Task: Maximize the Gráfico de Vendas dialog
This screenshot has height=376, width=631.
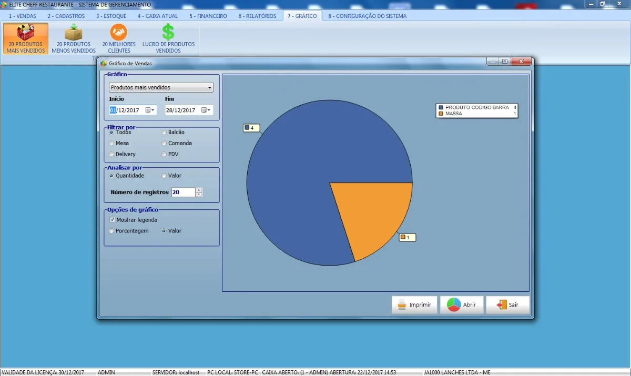Action: coord(505,62)
